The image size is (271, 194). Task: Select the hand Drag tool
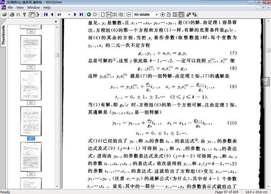click(32, 15)
